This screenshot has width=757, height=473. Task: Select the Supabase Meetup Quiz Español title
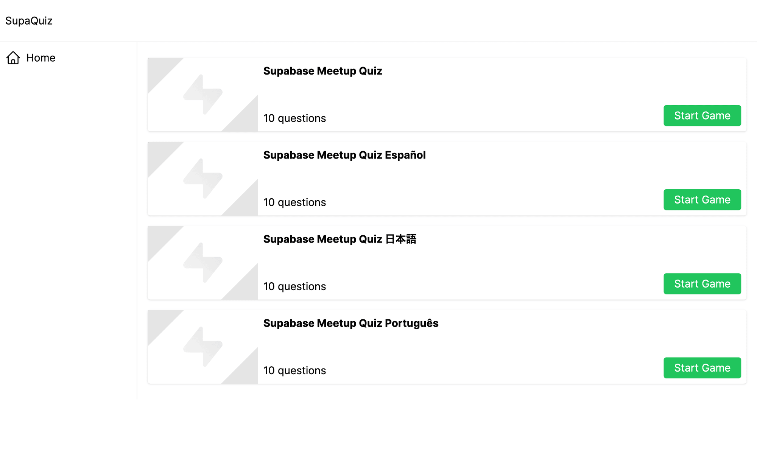(344, 155)
